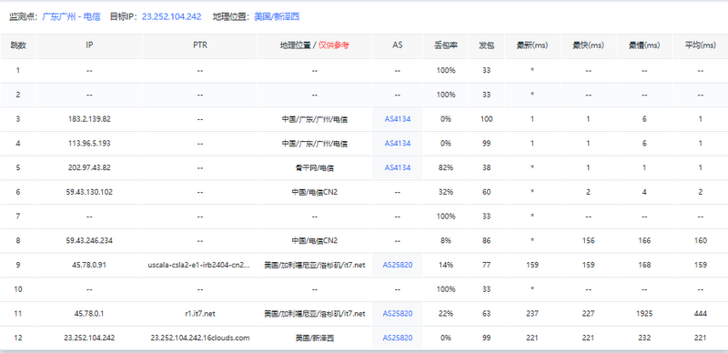Click sent packets value 100 in hop 3

pyautogui.click(x=486, y=119)
